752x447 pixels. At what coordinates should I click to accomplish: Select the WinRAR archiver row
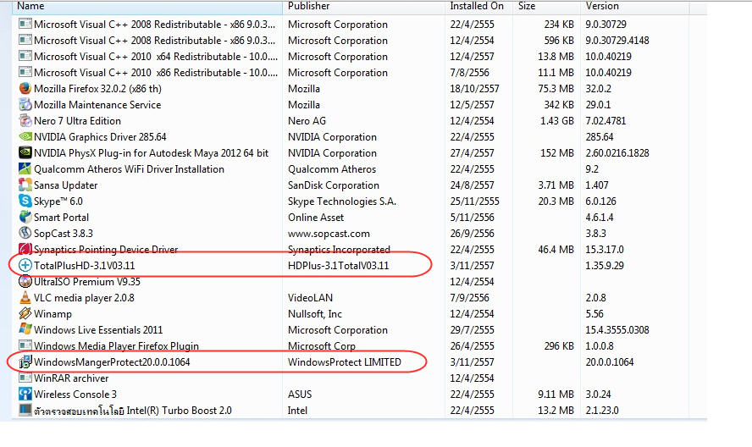(x=360, y=378)
